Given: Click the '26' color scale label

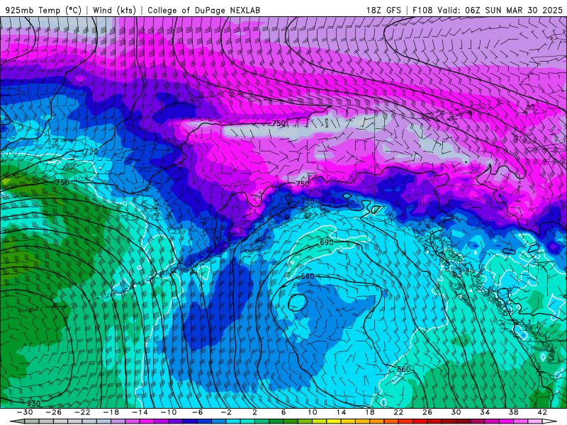Looking at the screenshot, I should point(427,412).
